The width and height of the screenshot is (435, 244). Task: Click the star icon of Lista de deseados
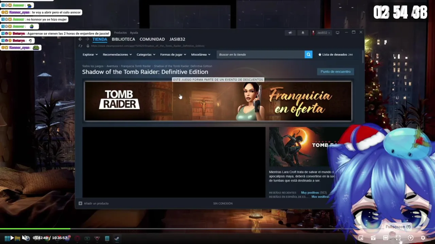click(x=320, y=55)
